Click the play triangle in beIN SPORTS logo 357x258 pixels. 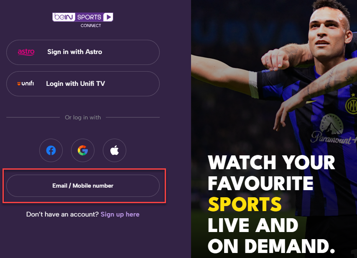[x=108, y=17]
